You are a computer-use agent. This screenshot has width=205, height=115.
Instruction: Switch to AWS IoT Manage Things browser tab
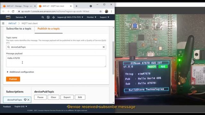19,6
